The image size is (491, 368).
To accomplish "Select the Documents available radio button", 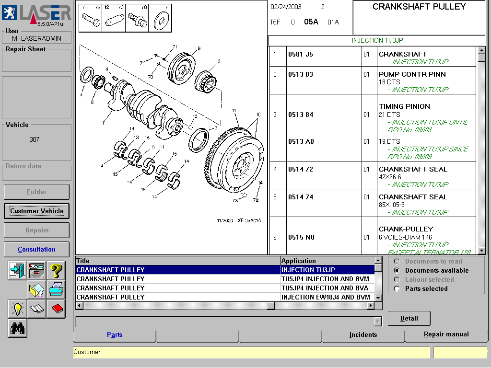I will (397, 270).
